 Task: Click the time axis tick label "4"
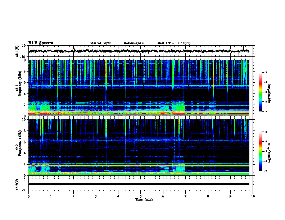[x=118, y=196]
